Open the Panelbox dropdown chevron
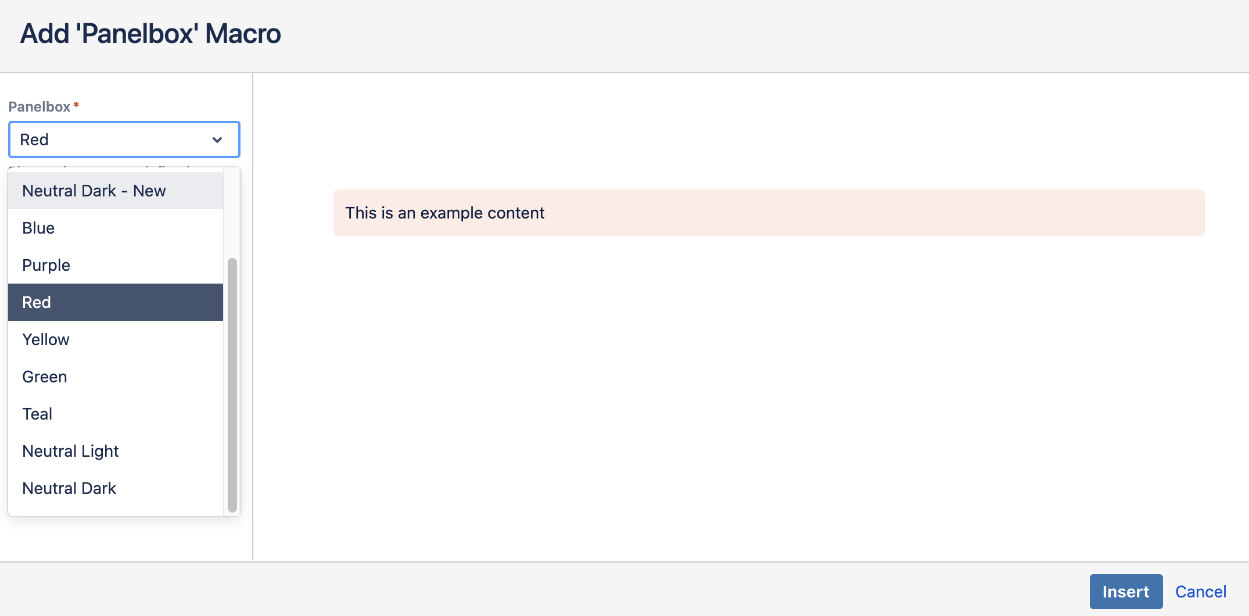1249x616 pixels. pyautogui.click(x=216, y=139)
